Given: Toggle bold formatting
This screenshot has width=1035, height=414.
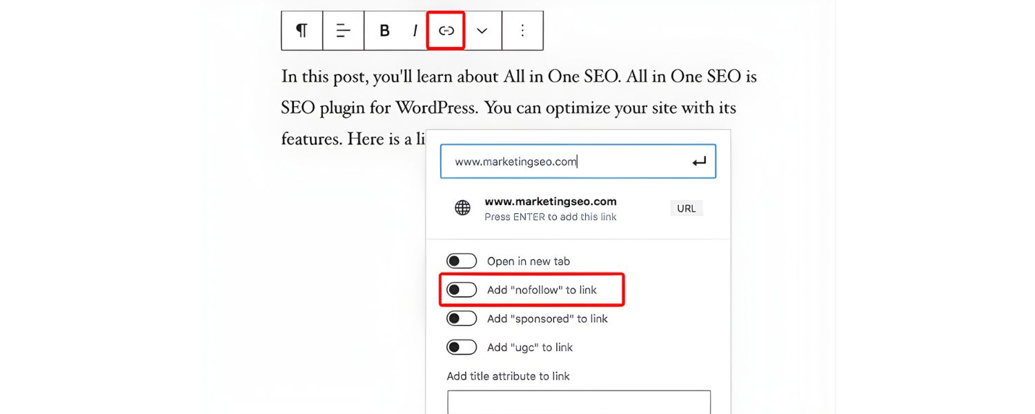Looking at the screenshot, I should (x=385, y=30).
